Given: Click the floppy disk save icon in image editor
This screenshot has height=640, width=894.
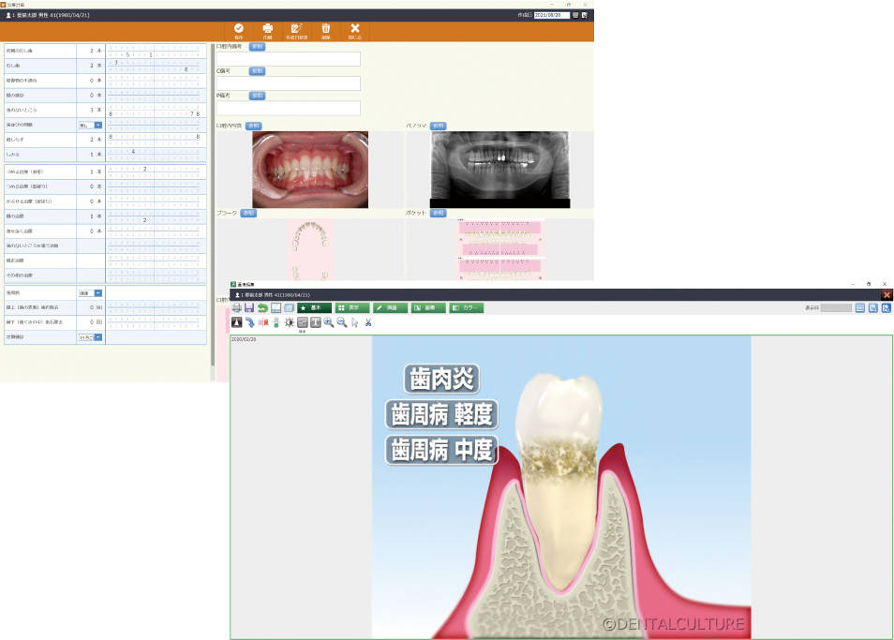Looking at the screenshot, I should pyautogui.click(x=249, y=307).
